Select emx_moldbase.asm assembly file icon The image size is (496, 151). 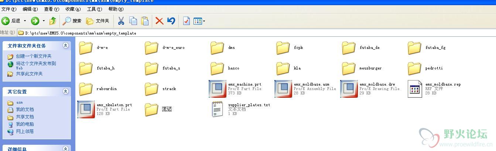[283, 89]
